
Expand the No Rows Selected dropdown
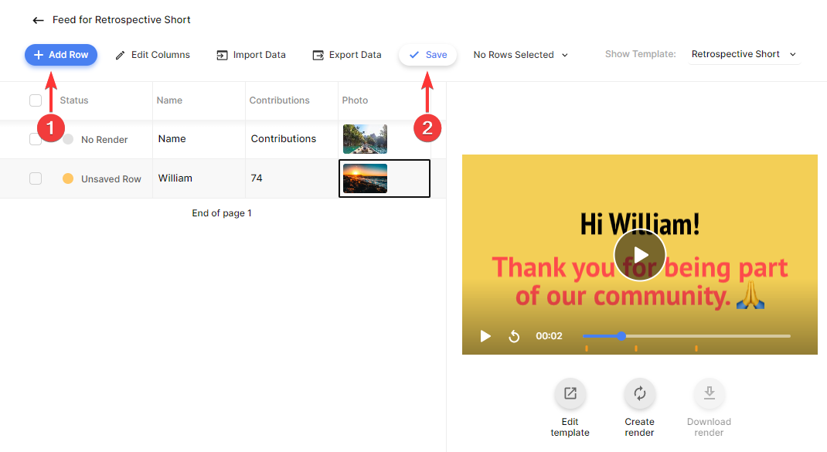[520, 55]
